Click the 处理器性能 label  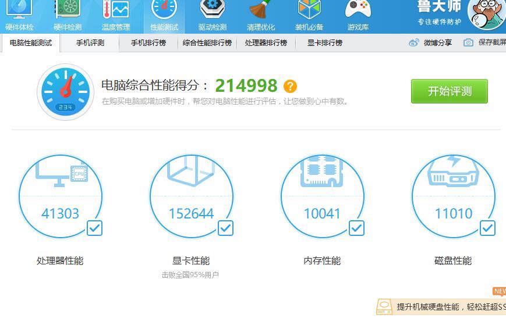[x=60, y=261]
